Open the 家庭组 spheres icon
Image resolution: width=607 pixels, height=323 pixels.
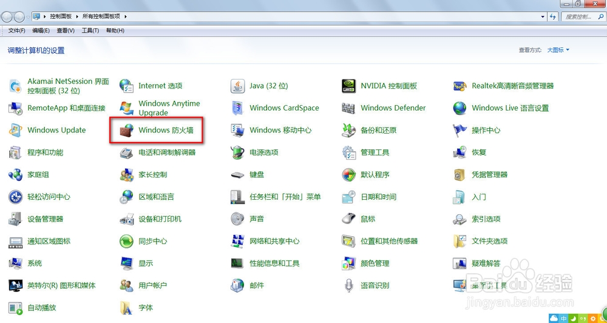point(16,175)
